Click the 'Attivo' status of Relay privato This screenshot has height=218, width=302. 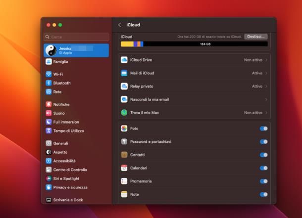click(x=257, y=87)
